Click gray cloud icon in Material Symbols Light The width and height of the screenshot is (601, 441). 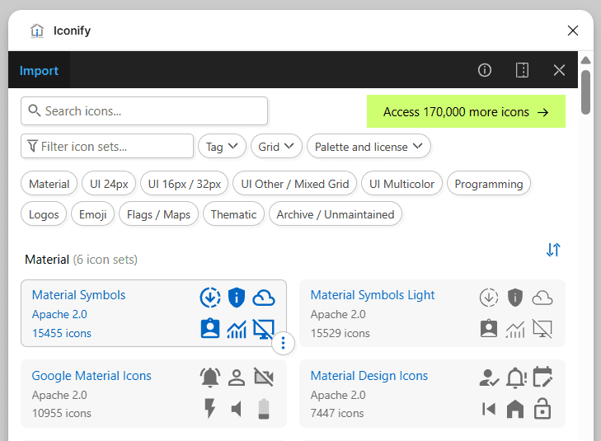pos(542,298)
